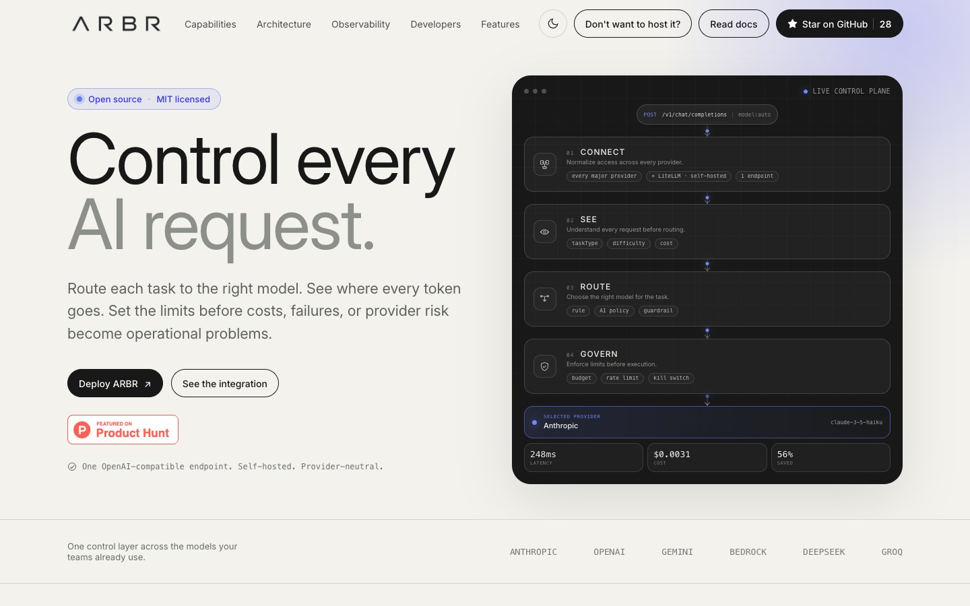Click the "guardrail" tag
This screenshot has height=606, width=970.
tap(658, 311)
